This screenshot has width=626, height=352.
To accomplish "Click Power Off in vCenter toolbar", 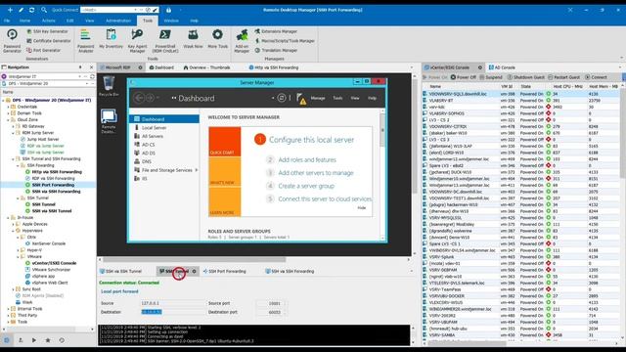I will pyautogui.click(x=464, y=77).
